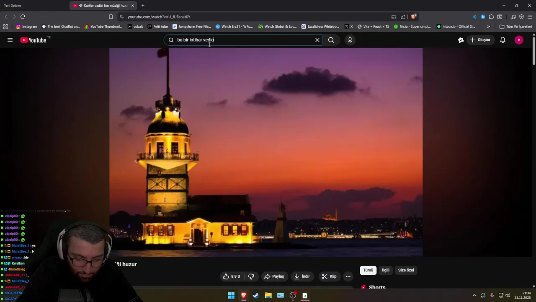The height and width of the screenshot is (302, 536).
Task: Like the video showing 8,9 B
Action: point(232,276)
